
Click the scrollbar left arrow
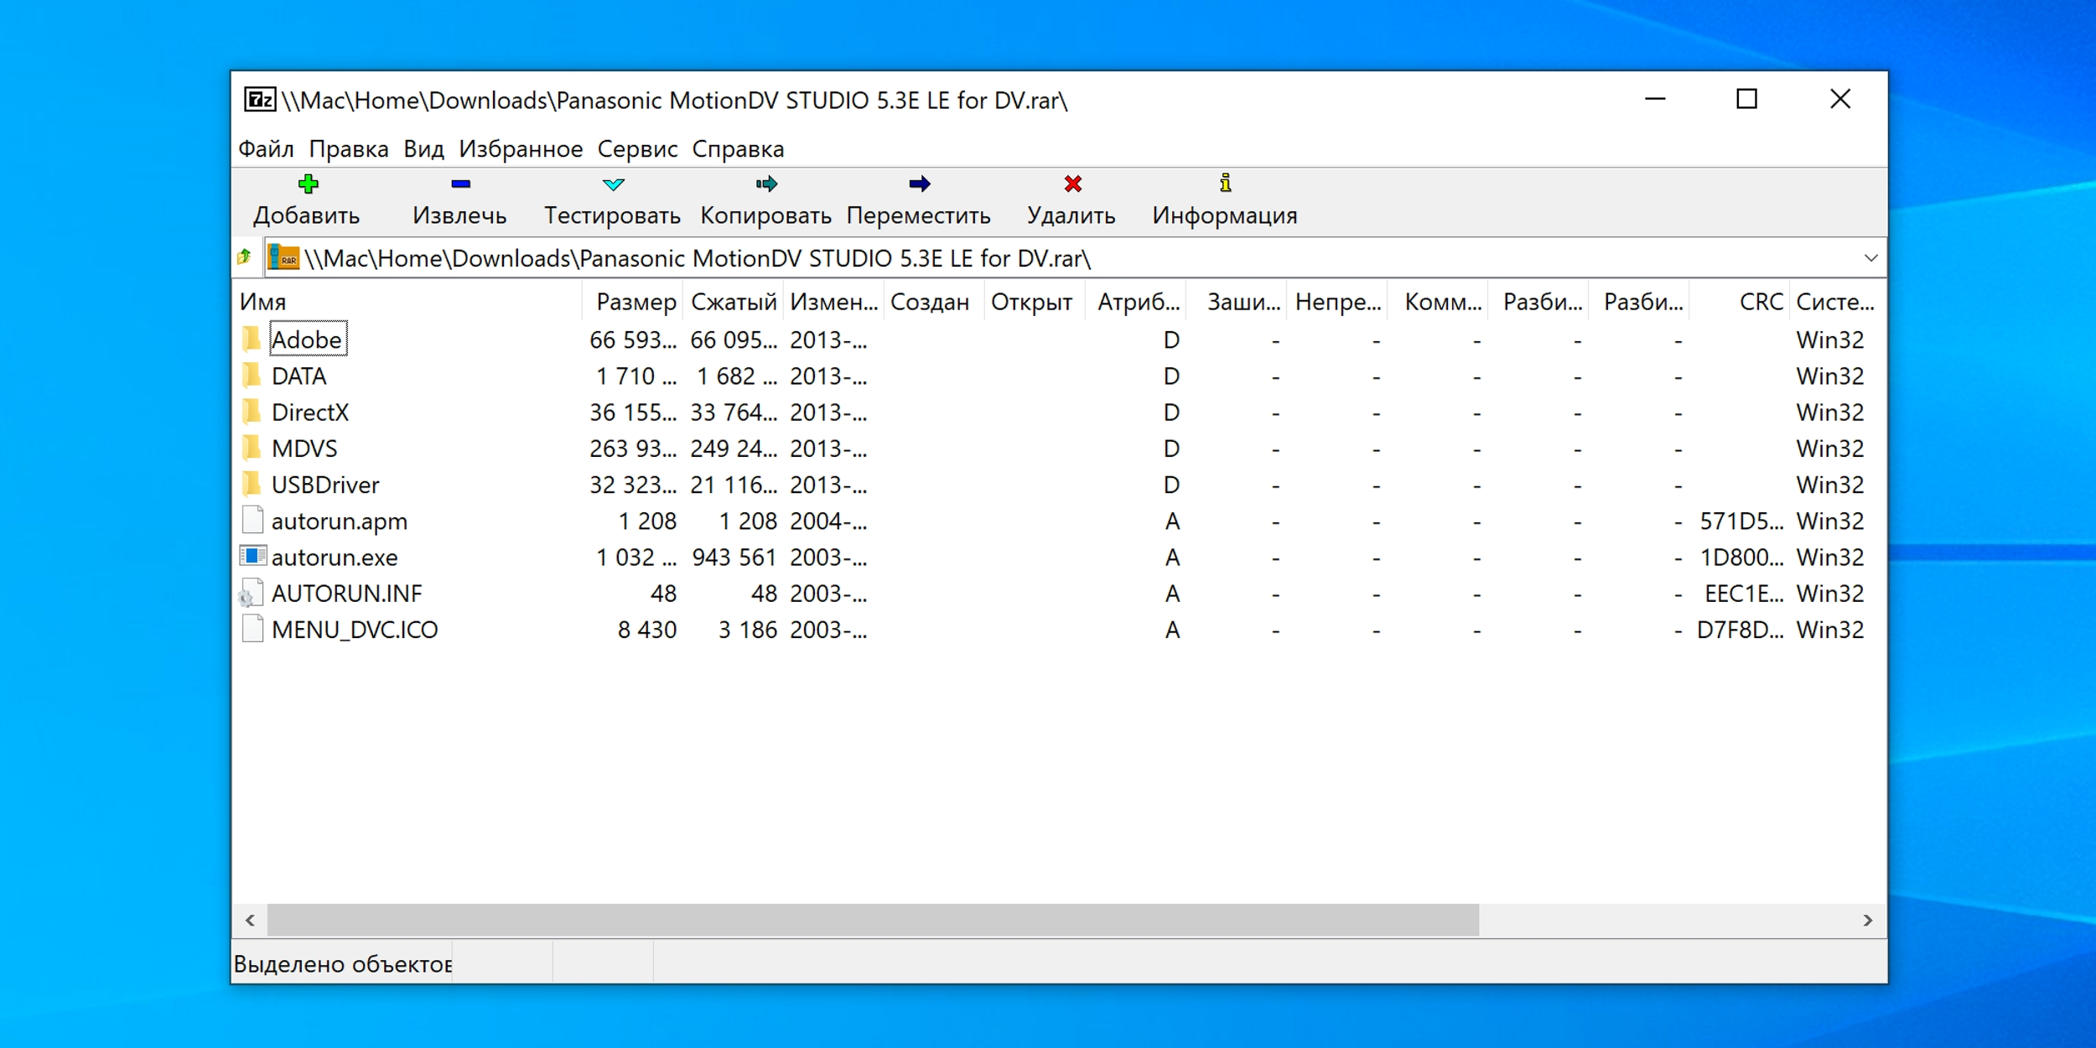pos(251,920)
